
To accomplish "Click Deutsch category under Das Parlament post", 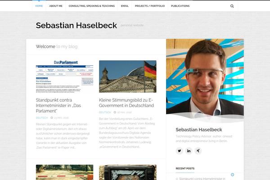I will coord(42,118).
